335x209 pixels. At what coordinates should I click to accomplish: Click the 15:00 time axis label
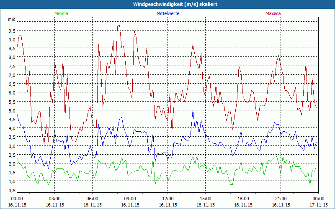point(206,199)
